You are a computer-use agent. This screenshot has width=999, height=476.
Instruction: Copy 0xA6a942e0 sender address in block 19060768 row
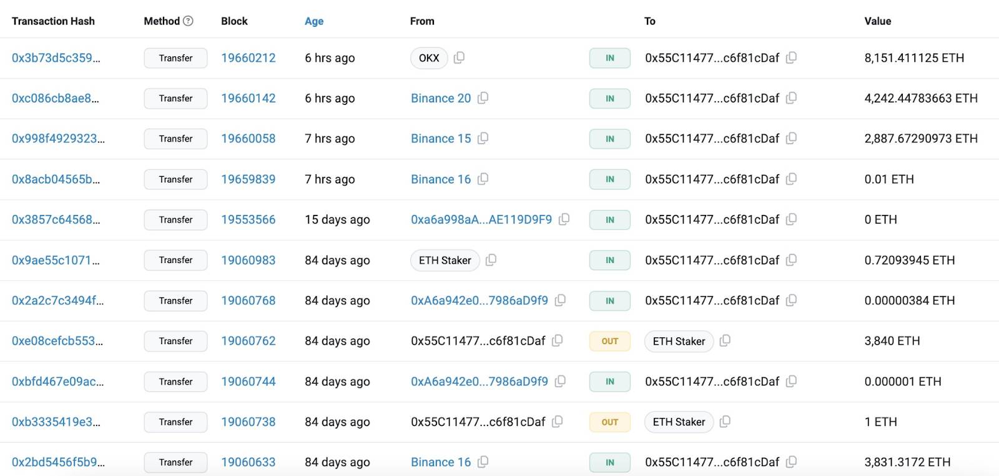pyautogui.click(x=560, y=300)
